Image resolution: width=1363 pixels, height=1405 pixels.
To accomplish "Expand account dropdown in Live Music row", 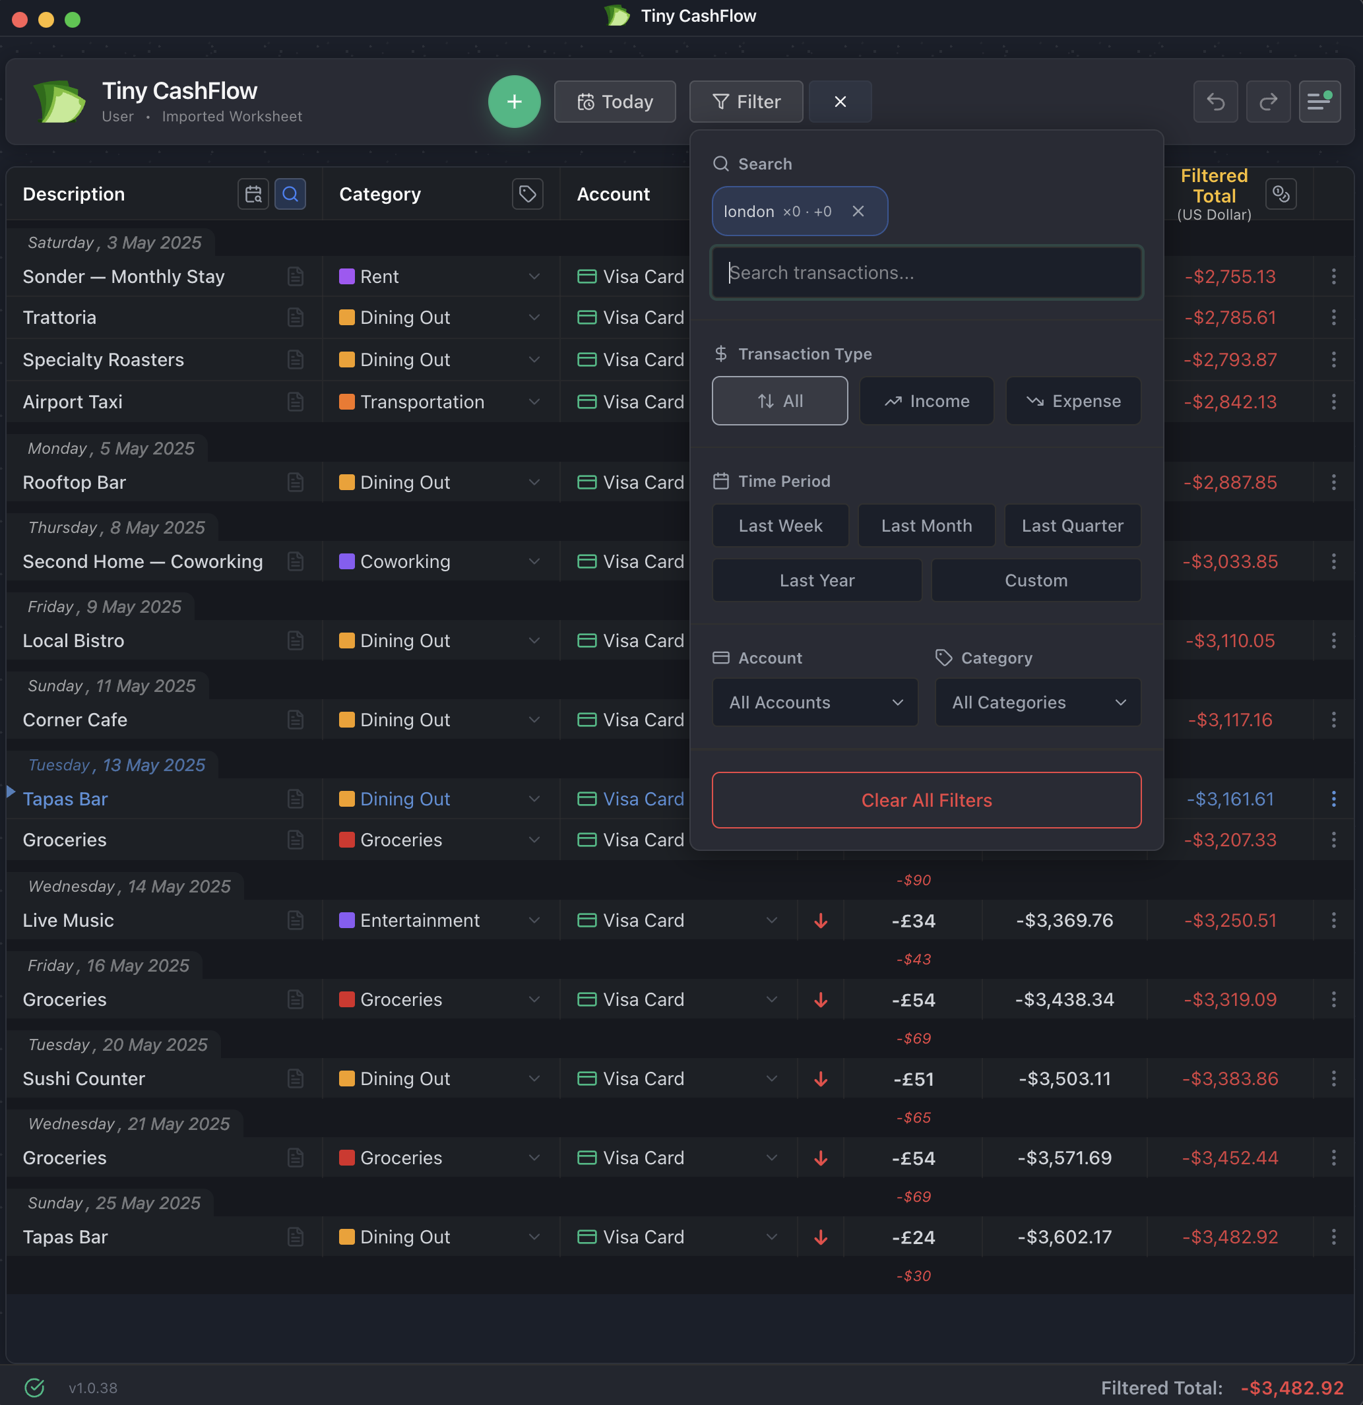I will coord(771,920).
